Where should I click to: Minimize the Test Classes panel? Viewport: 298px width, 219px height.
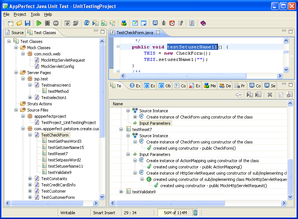pyautogui.click(x=96, y=30)
